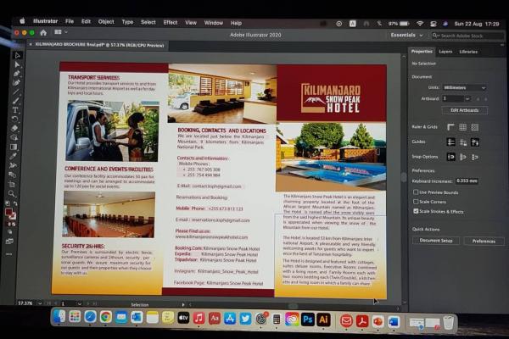
Task: Select the Selection tool in the toolbar
Action: click(16, 55)
